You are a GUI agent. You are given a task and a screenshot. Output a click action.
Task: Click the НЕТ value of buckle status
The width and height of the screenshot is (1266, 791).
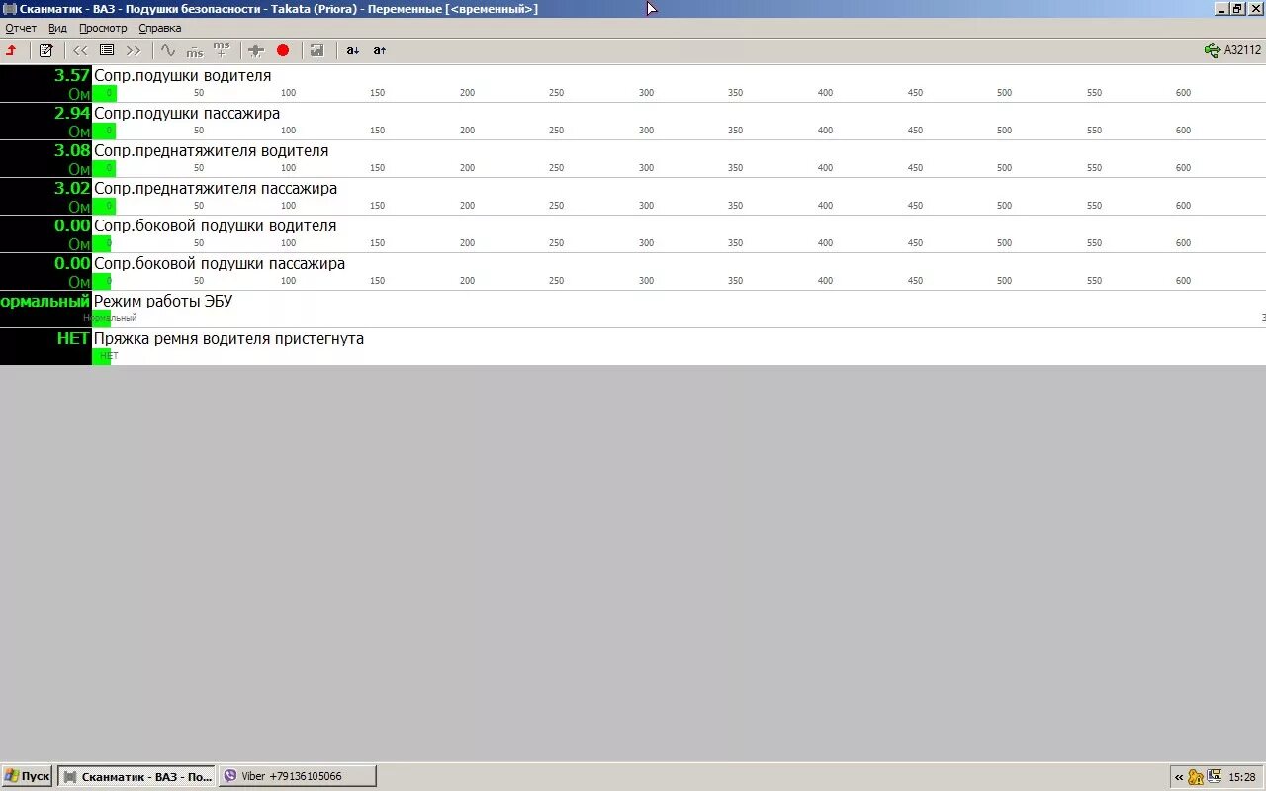(x=74, y=338)
